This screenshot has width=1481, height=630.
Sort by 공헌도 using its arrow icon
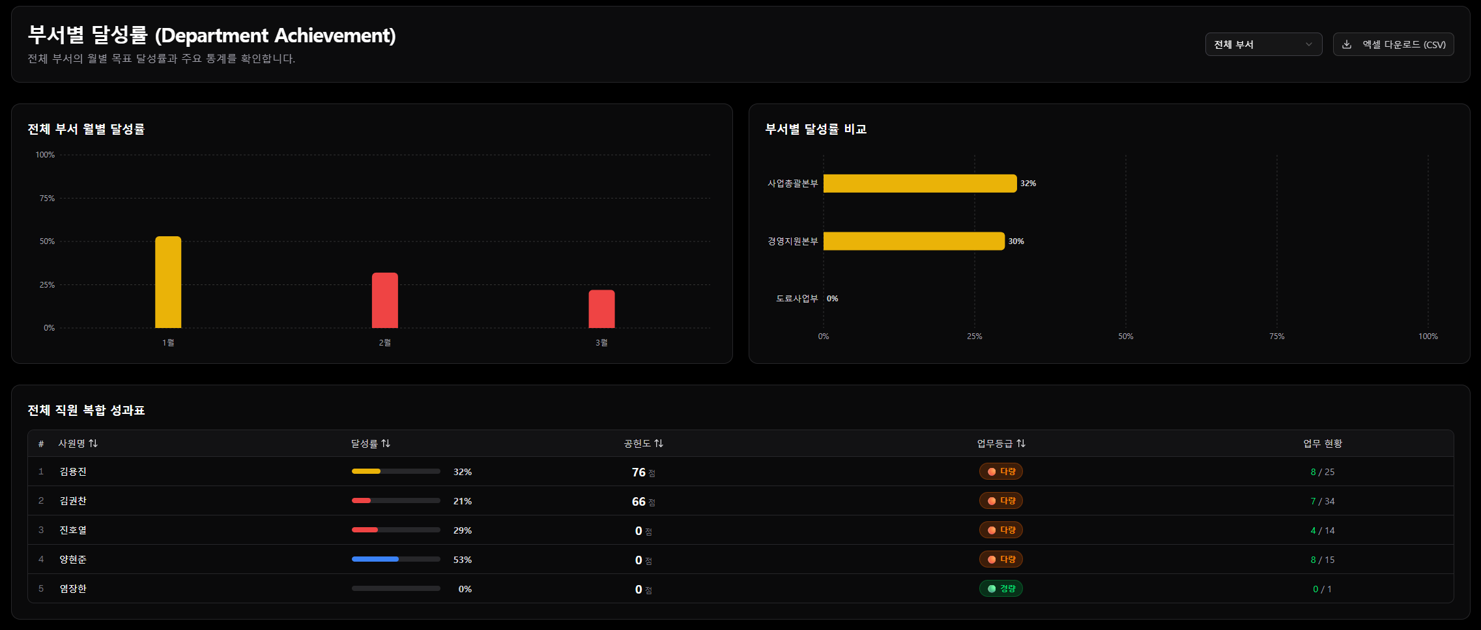click(x=659, y=443)
